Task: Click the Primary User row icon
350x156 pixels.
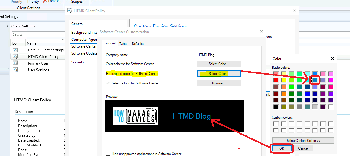Action: point(15,63)
